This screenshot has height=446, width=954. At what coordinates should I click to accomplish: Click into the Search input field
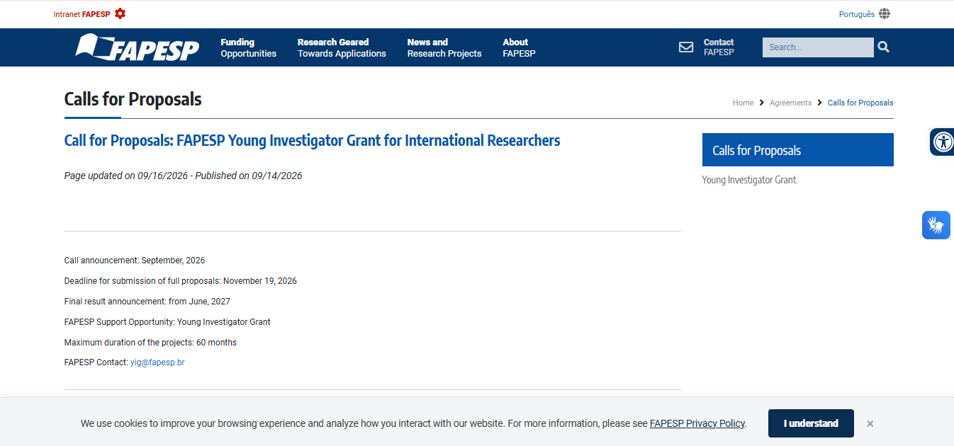pyautogui.click(x=818, y=47)
